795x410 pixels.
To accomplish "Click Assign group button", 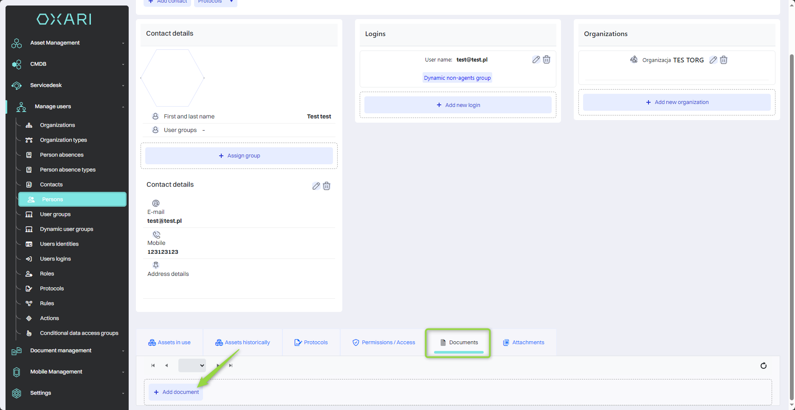I will pos(239,156).
